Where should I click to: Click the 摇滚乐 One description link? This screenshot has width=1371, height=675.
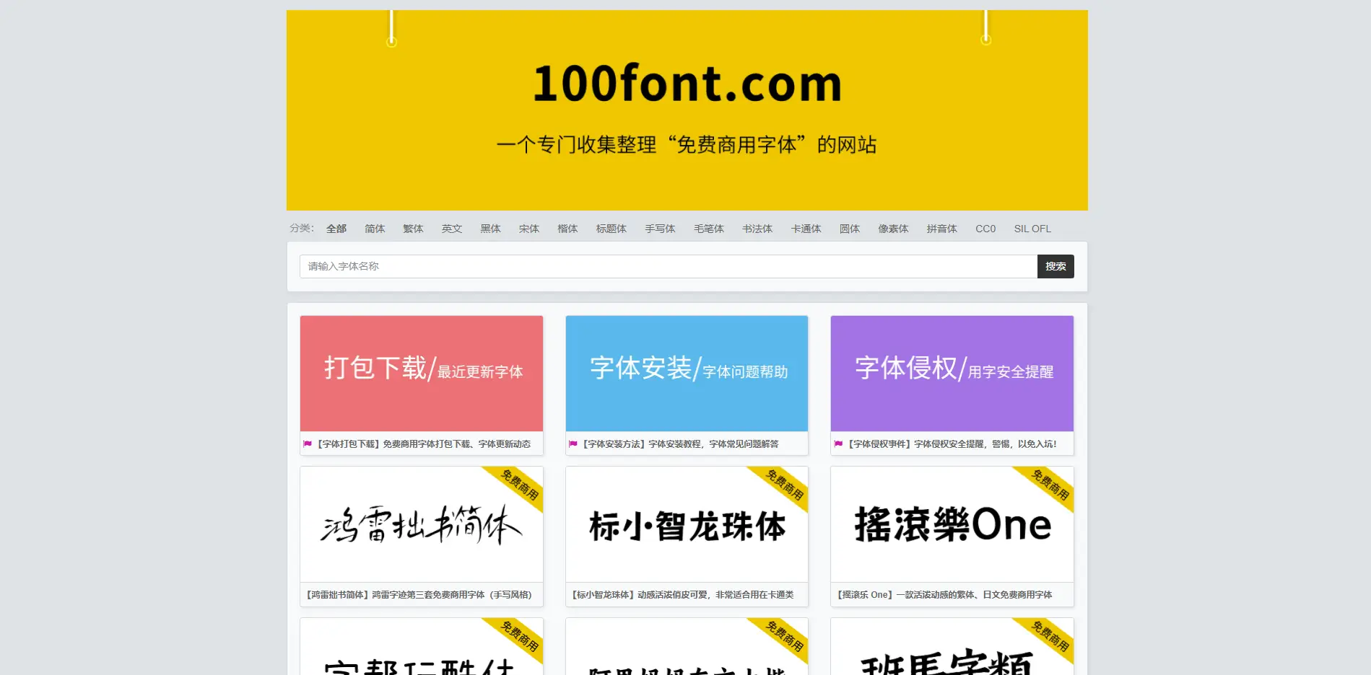point(944,595)
